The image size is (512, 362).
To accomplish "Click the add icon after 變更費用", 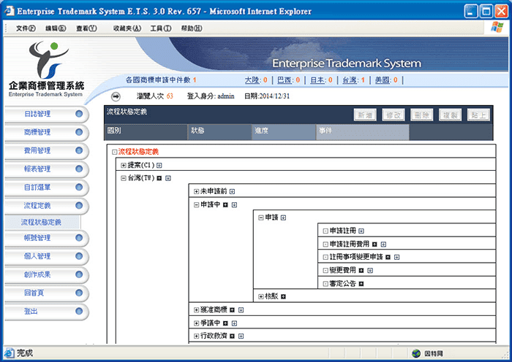I will tap(370, 270).
